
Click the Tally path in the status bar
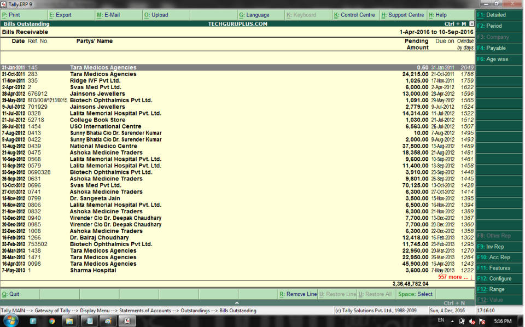point(129,311)
